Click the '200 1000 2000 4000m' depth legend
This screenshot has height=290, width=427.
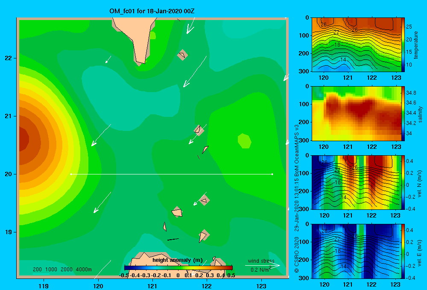(x=62, y=270)
